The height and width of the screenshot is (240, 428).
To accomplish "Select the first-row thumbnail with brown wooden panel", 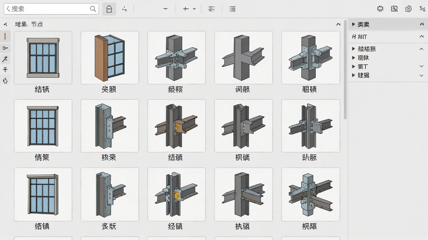I will click(110, 57).
